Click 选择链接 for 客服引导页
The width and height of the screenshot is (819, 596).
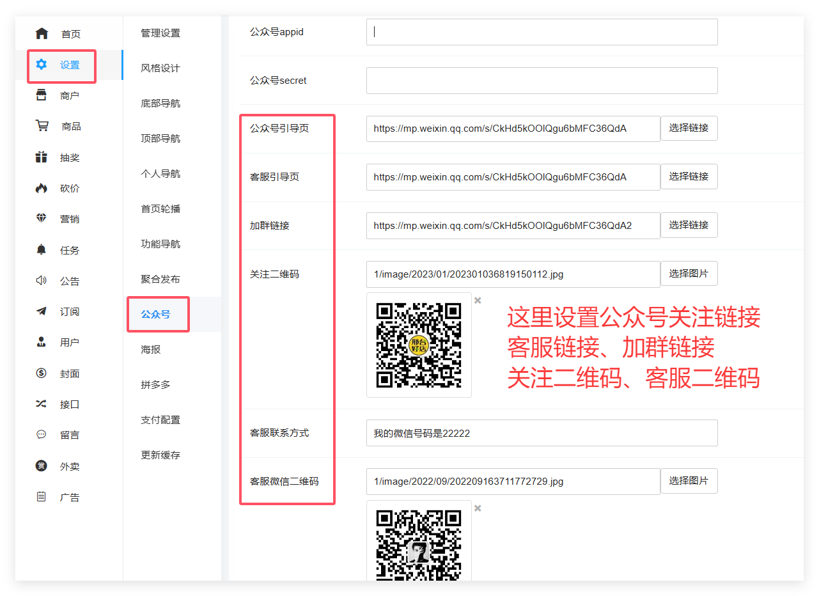[x=689, y=176]
